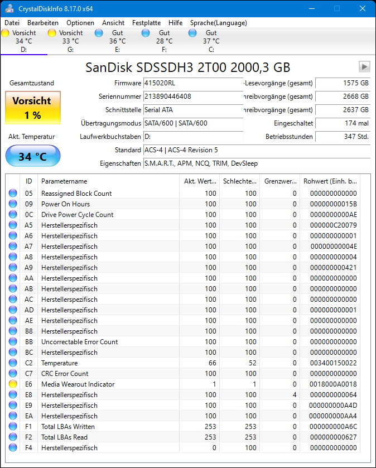This screenshot has height=468, width=376.
Task: Select drive C: tab at 37 °C
Action: pyautogui.click(x=211, y=41)
